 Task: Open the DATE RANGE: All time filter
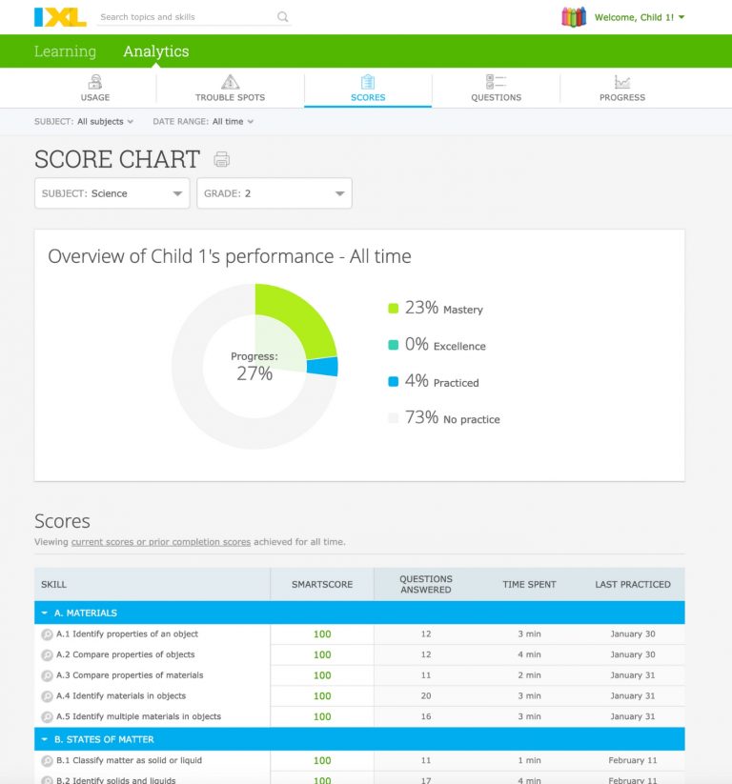203,121
